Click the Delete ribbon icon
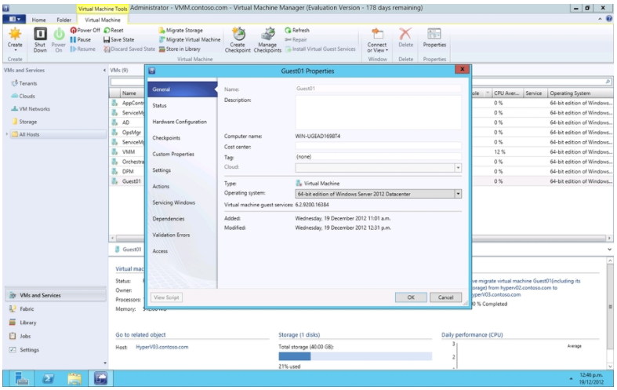617x390 pixels. pyautogui.click(x=405, y=35)
